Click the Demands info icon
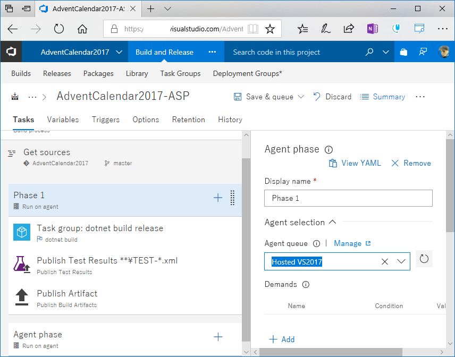This screenshot has width=455, height=357. pos(306,285)
